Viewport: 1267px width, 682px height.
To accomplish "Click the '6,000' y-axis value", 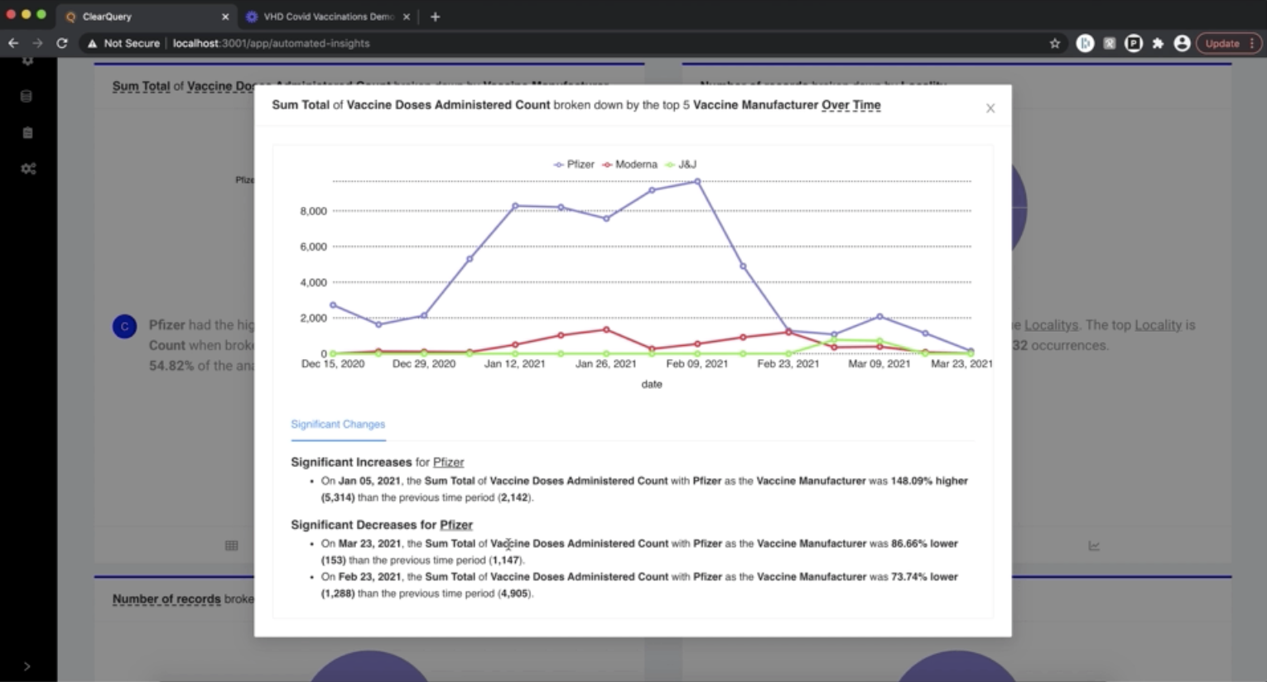I will coord(313,247).
